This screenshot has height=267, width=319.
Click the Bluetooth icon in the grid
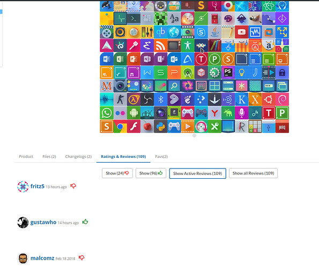[160, 100]
